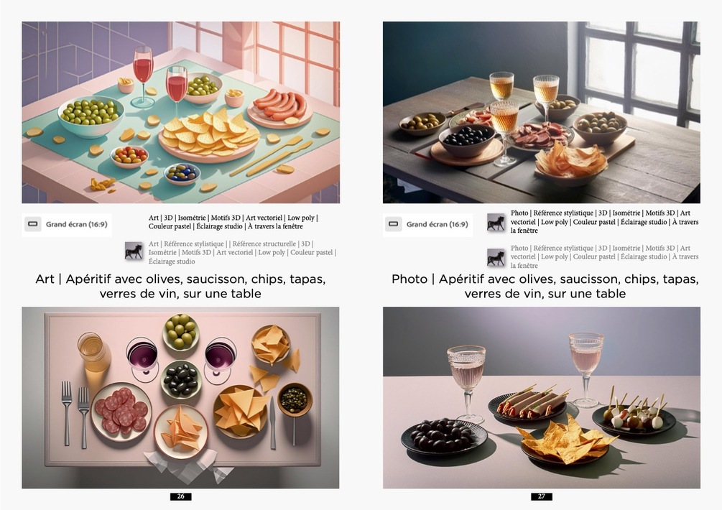This screenshot has height=510, width=722.
Task: Click black Art style tags line
Action: pyautogui.click(x=233, y=222)
